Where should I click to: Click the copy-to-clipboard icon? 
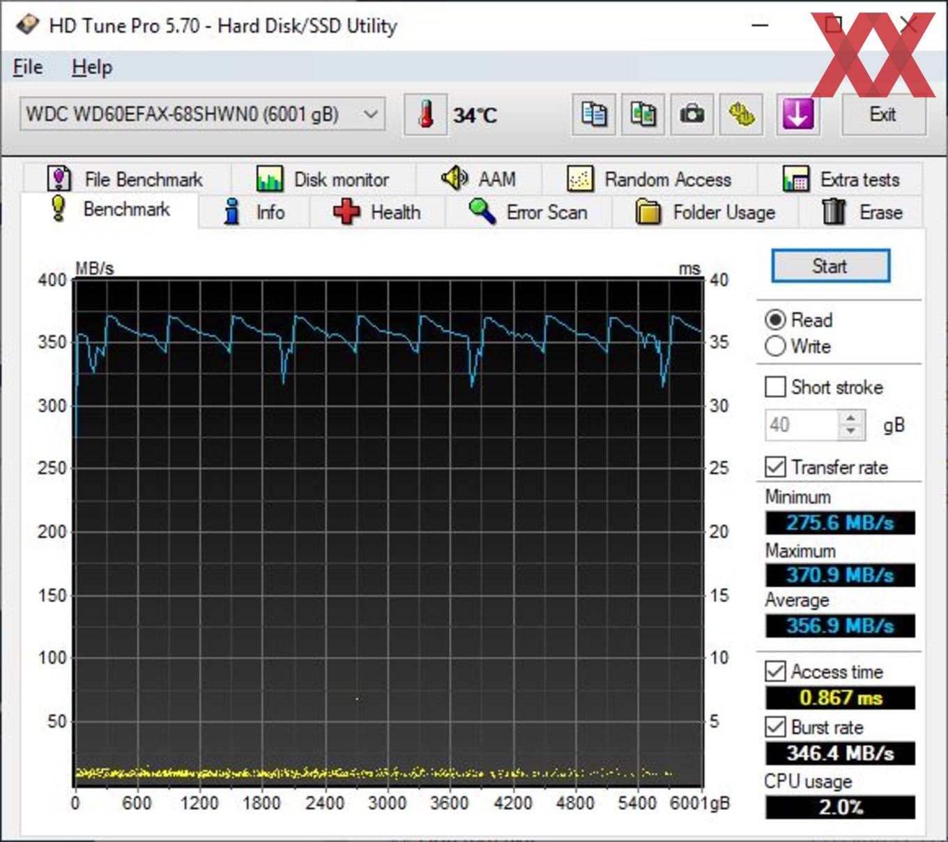tap(592, 114)
